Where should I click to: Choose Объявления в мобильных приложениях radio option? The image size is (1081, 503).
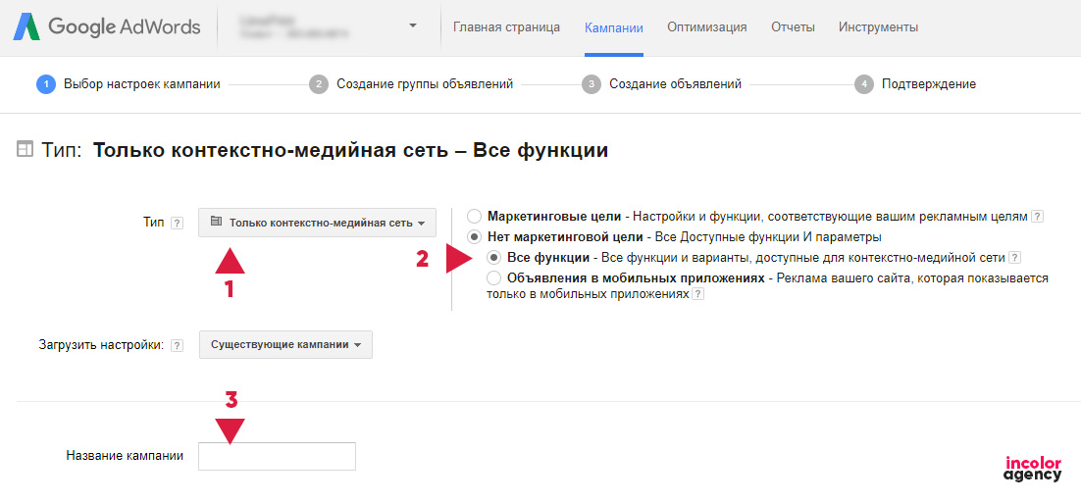pos(493,278)
